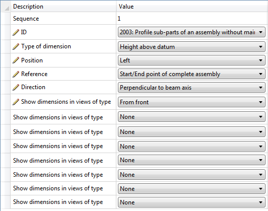Open the Height above datum dropdown
Image resolution: width=268 pixels, height=211 pixels.
click(x=191, y=46)
